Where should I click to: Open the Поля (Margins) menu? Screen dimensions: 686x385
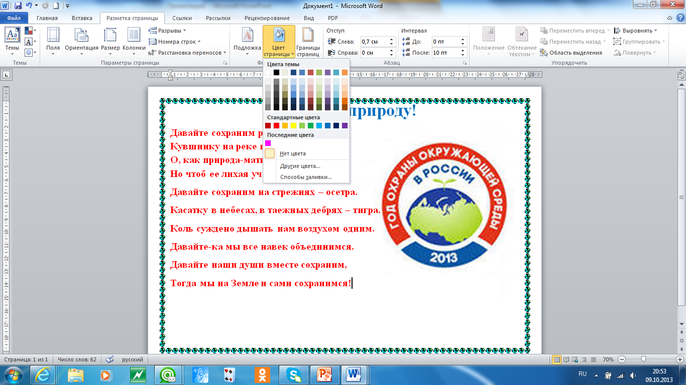(x=53, y=42)
